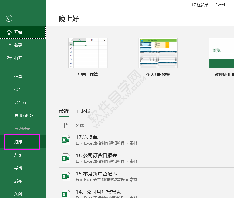Open recent file 16.公司订货日报表
Image resolution: width=234 pixels, height=198 pixels.
(146, 159)
